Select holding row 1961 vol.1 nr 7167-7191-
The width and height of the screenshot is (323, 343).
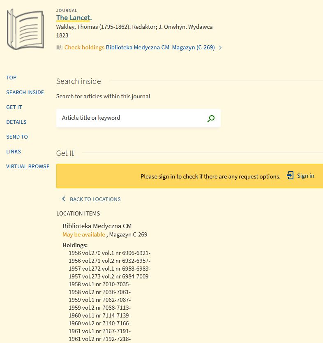(x=100, y=331)
